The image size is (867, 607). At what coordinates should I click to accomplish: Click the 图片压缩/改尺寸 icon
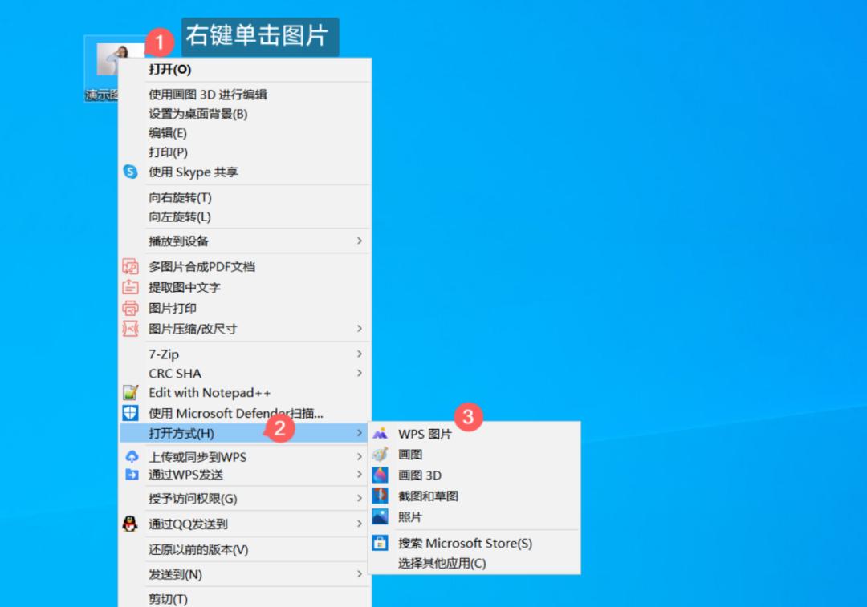[129, 328]
